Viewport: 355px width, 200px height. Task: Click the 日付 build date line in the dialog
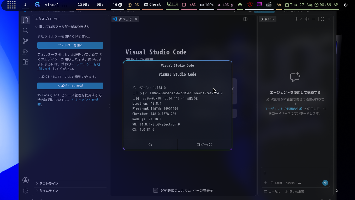[165, 98]
